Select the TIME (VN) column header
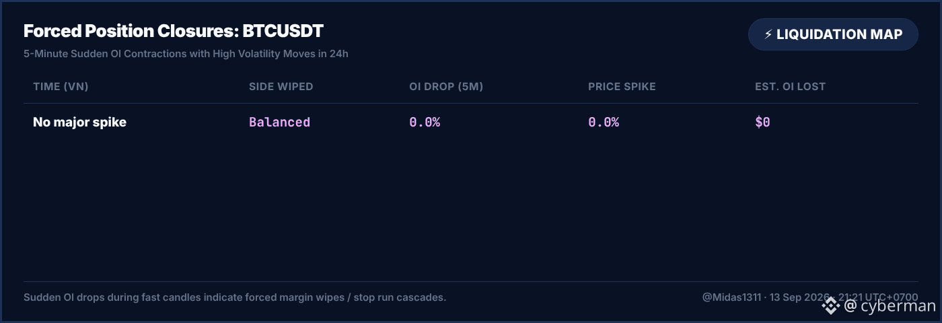Viewport: 942px width, 323px height. click(61, 87)
